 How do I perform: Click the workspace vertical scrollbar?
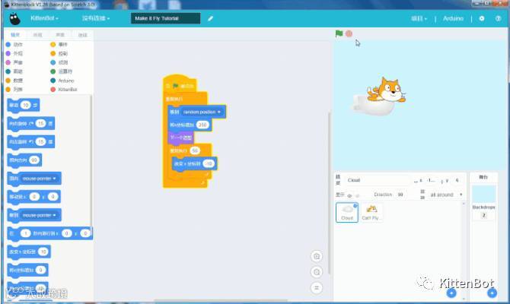(330, 193)
